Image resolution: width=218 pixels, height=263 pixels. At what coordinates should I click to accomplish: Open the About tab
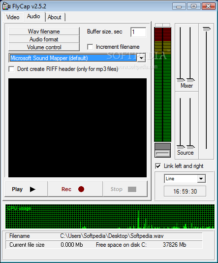(x=55, y=17)
